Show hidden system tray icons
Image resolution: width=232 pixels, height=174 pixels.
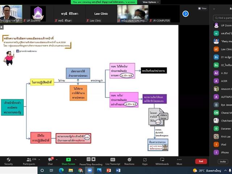coord(225,170)
